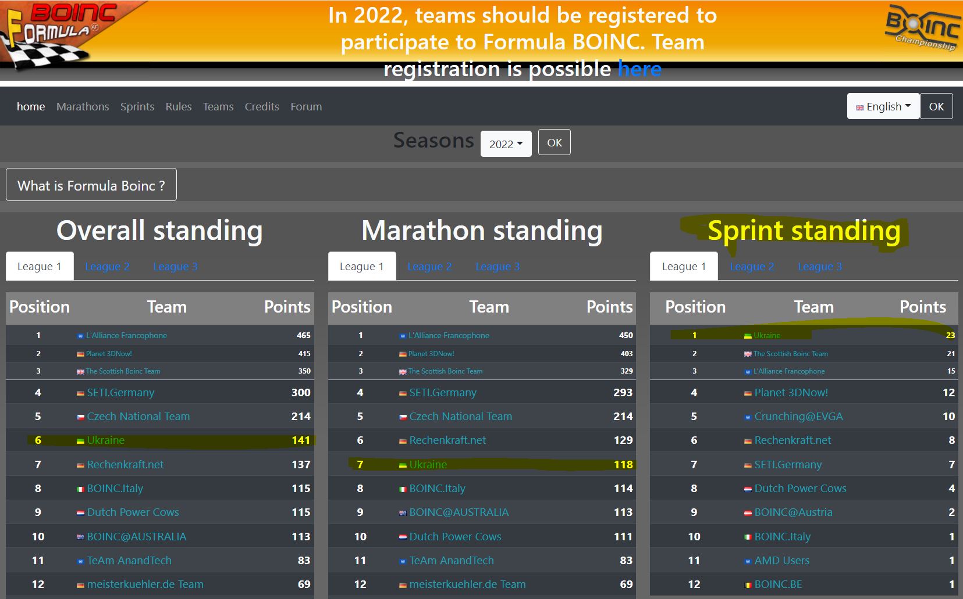Confirm language with the OK button
Screen dimensions: 963x599
(x=936, y=106)
